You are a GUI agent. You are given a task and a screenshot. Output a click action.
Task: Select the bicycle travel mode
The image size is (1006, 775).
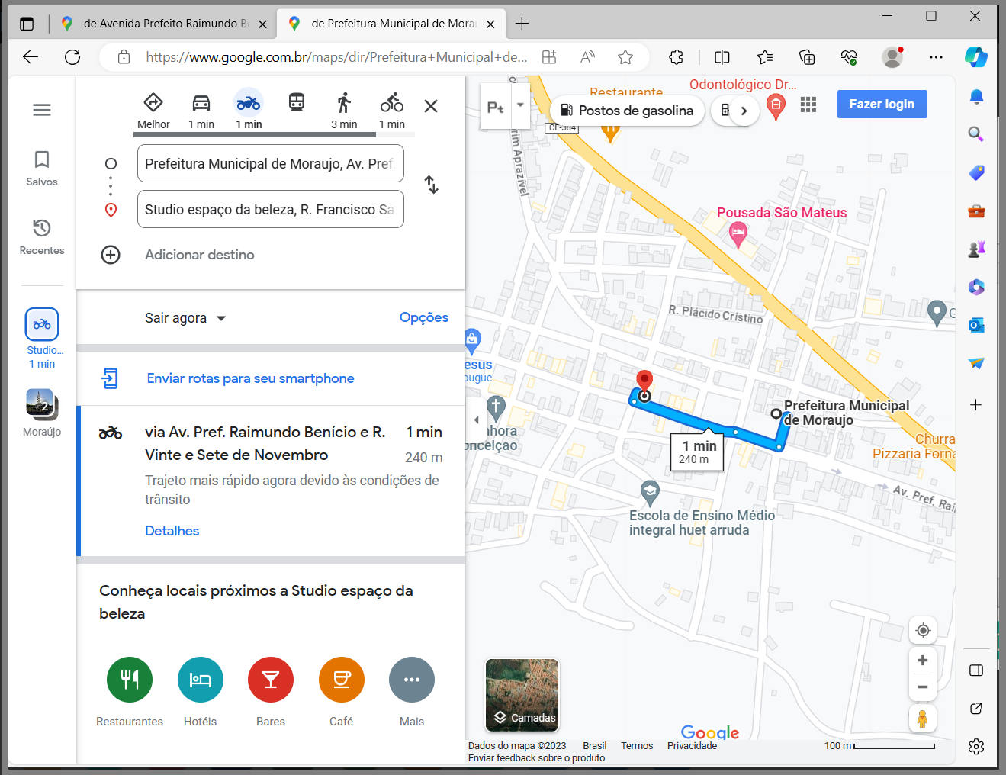pyautogui.click(x=392, y=111)
